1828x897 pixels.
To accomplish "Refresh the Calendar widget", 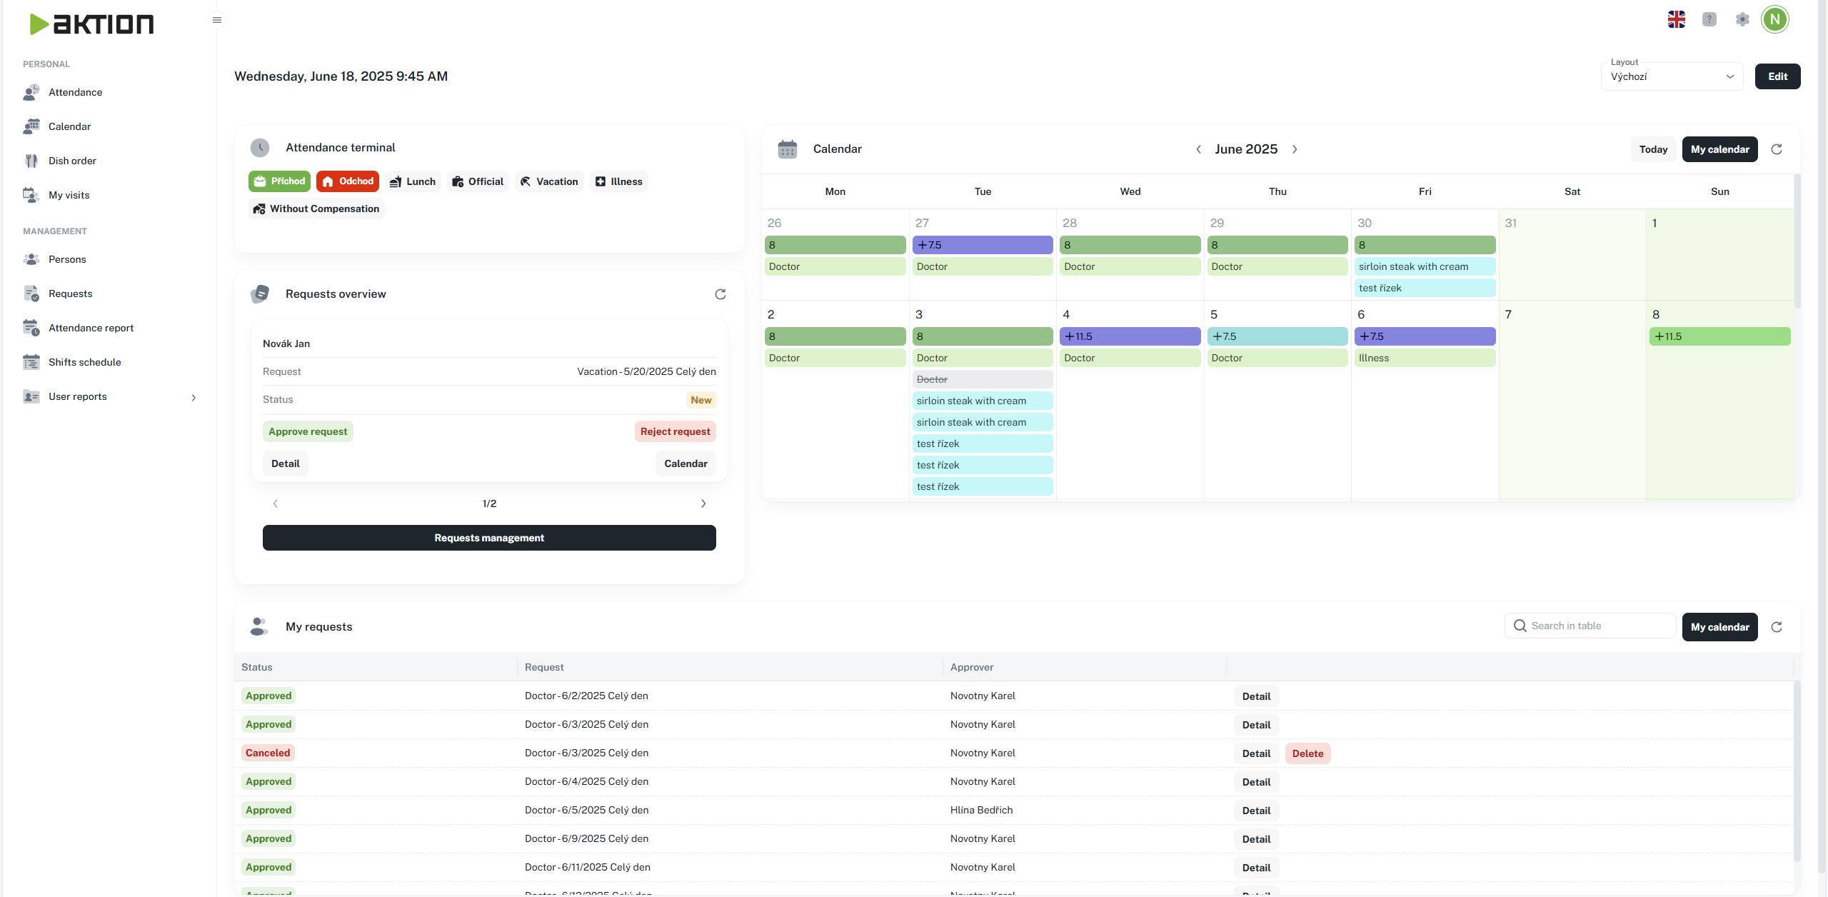I will point(1777,149).
